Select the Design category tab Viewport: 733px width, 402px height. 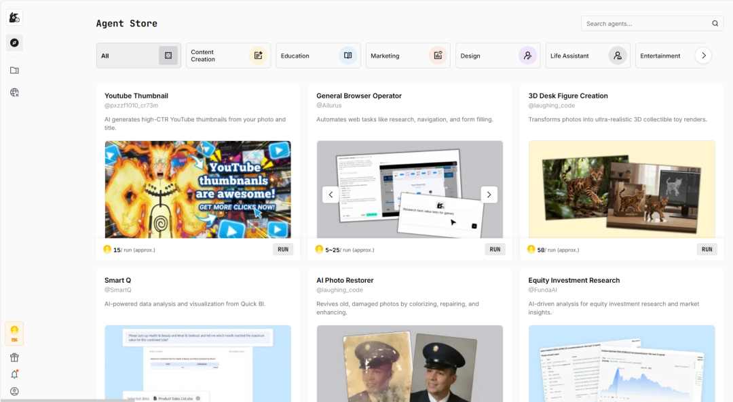[x=498, y=56]
